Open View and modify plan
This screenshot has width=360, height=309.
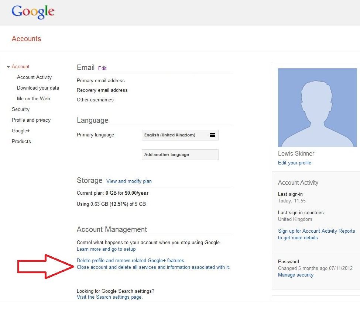click(x=129, y=181)
